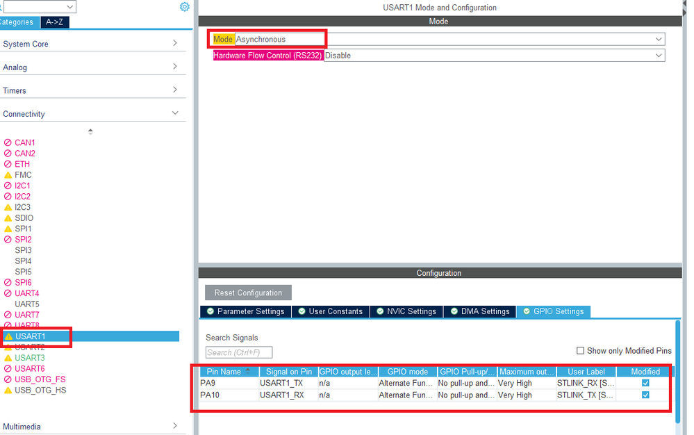Toggle Modified checkbox for PA10
This screenshot has width=694, height=435.
645,395
